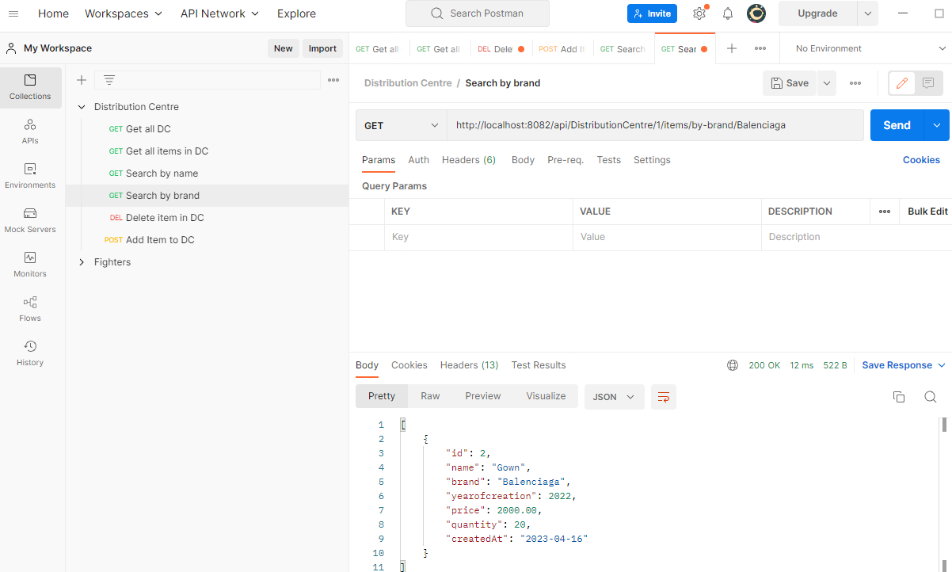Switch to the Headers request tab
The width and height of the screenshot is (952, 572).
point(468,159)
